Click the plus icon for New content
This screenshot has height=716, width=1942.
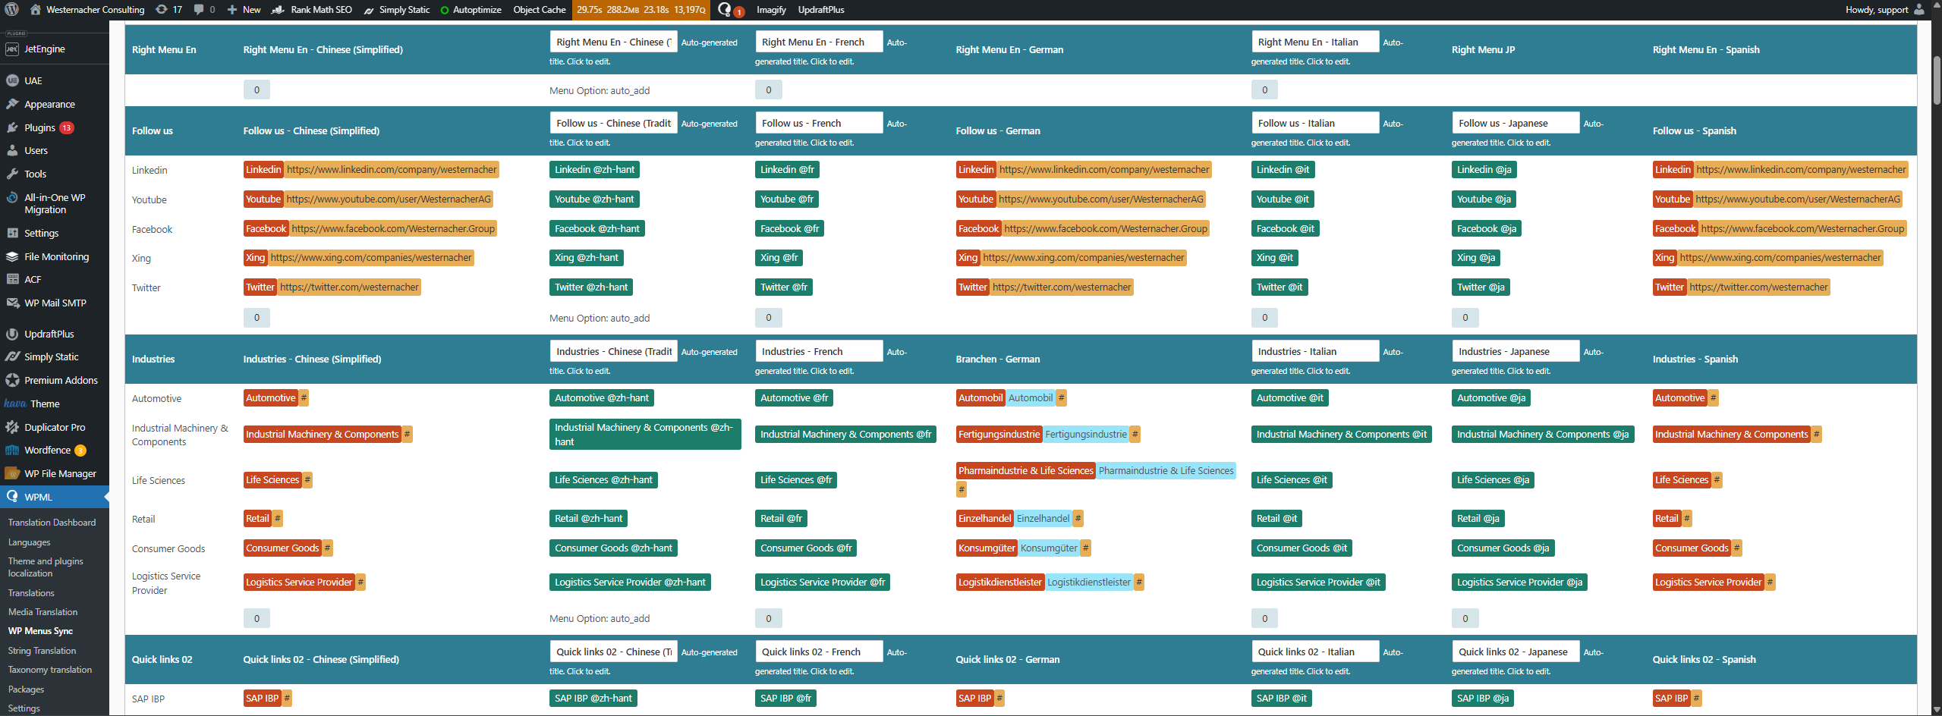(232, 9)
